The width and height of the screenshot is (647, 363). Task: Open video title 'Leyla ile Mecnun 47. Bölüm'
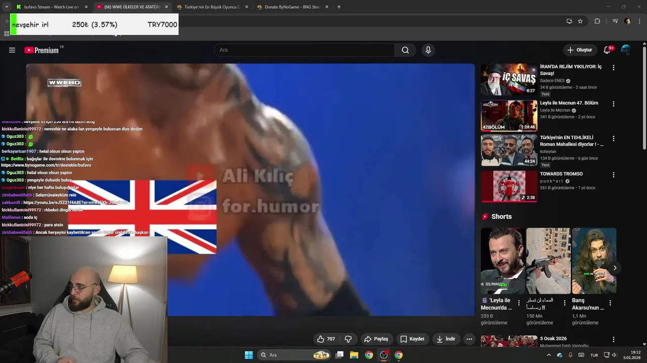pyautogui.click(x=569, y=103)
